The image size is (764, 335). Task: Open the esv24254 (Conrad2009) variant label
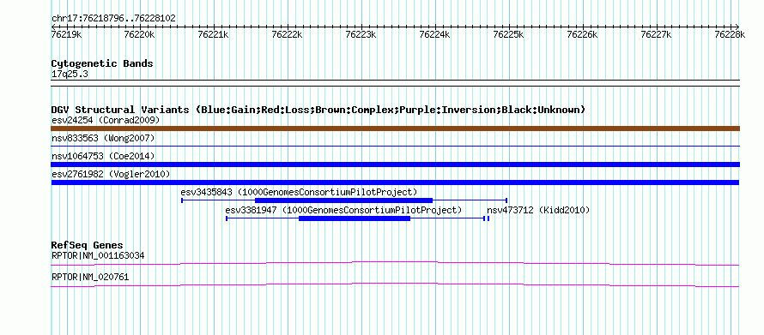pos(106,120)
